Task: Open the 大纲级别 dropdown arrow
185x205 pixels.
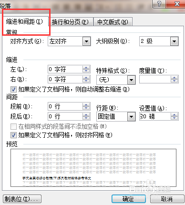Action: 175,41
